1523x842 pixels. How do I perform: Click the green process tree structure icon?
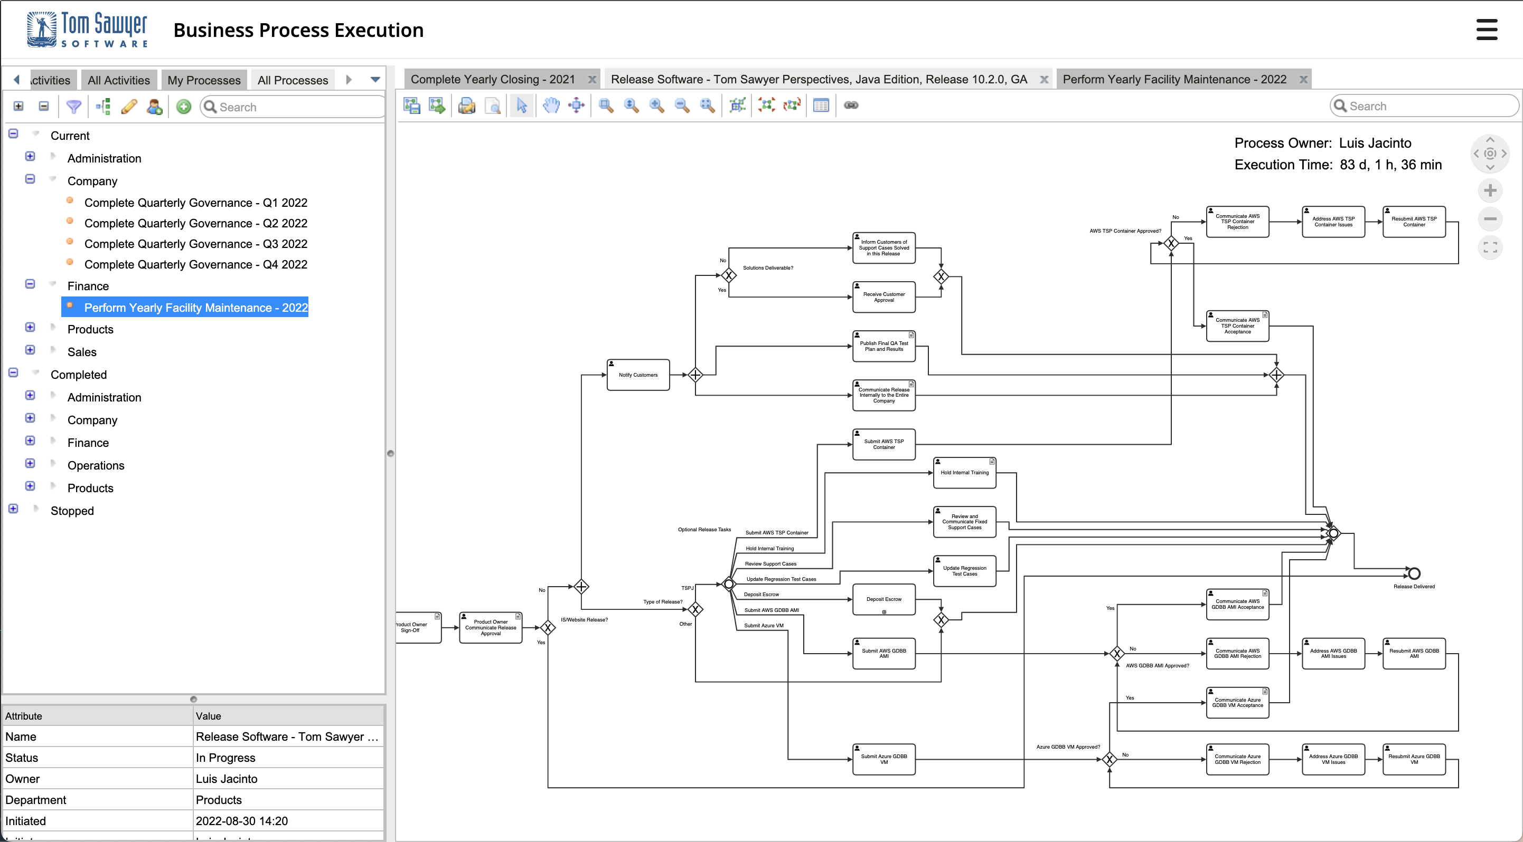(x=104, y=106)
